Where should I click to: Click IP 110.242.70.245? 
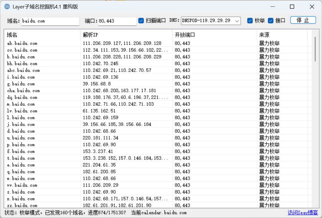click(x=100, y=64)
